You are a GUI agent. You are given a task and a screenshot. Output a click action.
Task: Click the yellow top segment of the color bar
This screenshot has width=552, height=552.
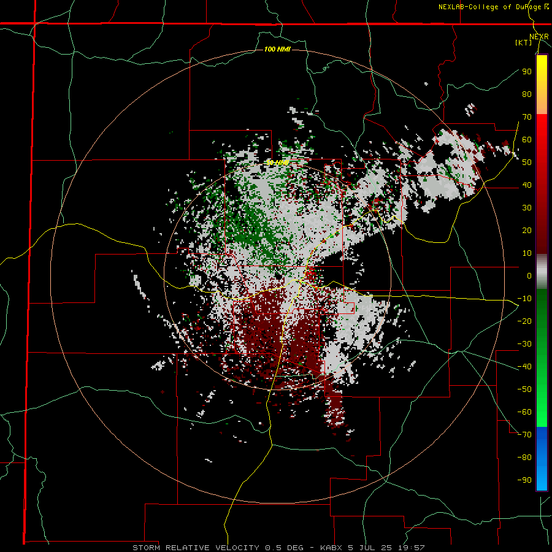542,85
